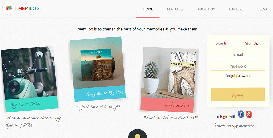Open the Home menu item
The width and height of the screenshot is (273, 138).
click(148, 9)
